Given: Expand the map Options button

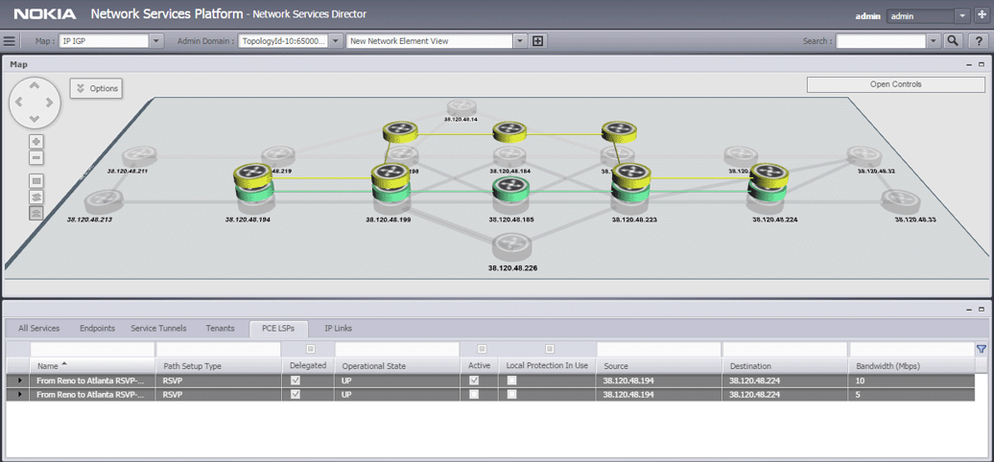Looking at the screenshot, I should coord(95,88).
